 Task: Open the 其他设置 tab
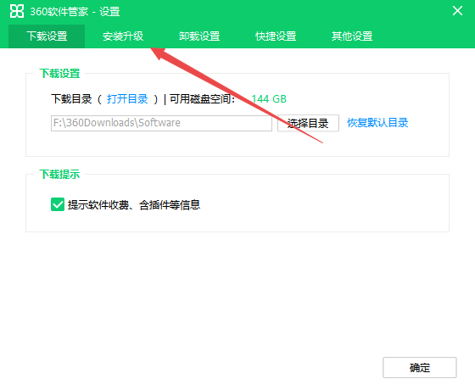pos(352,36)
